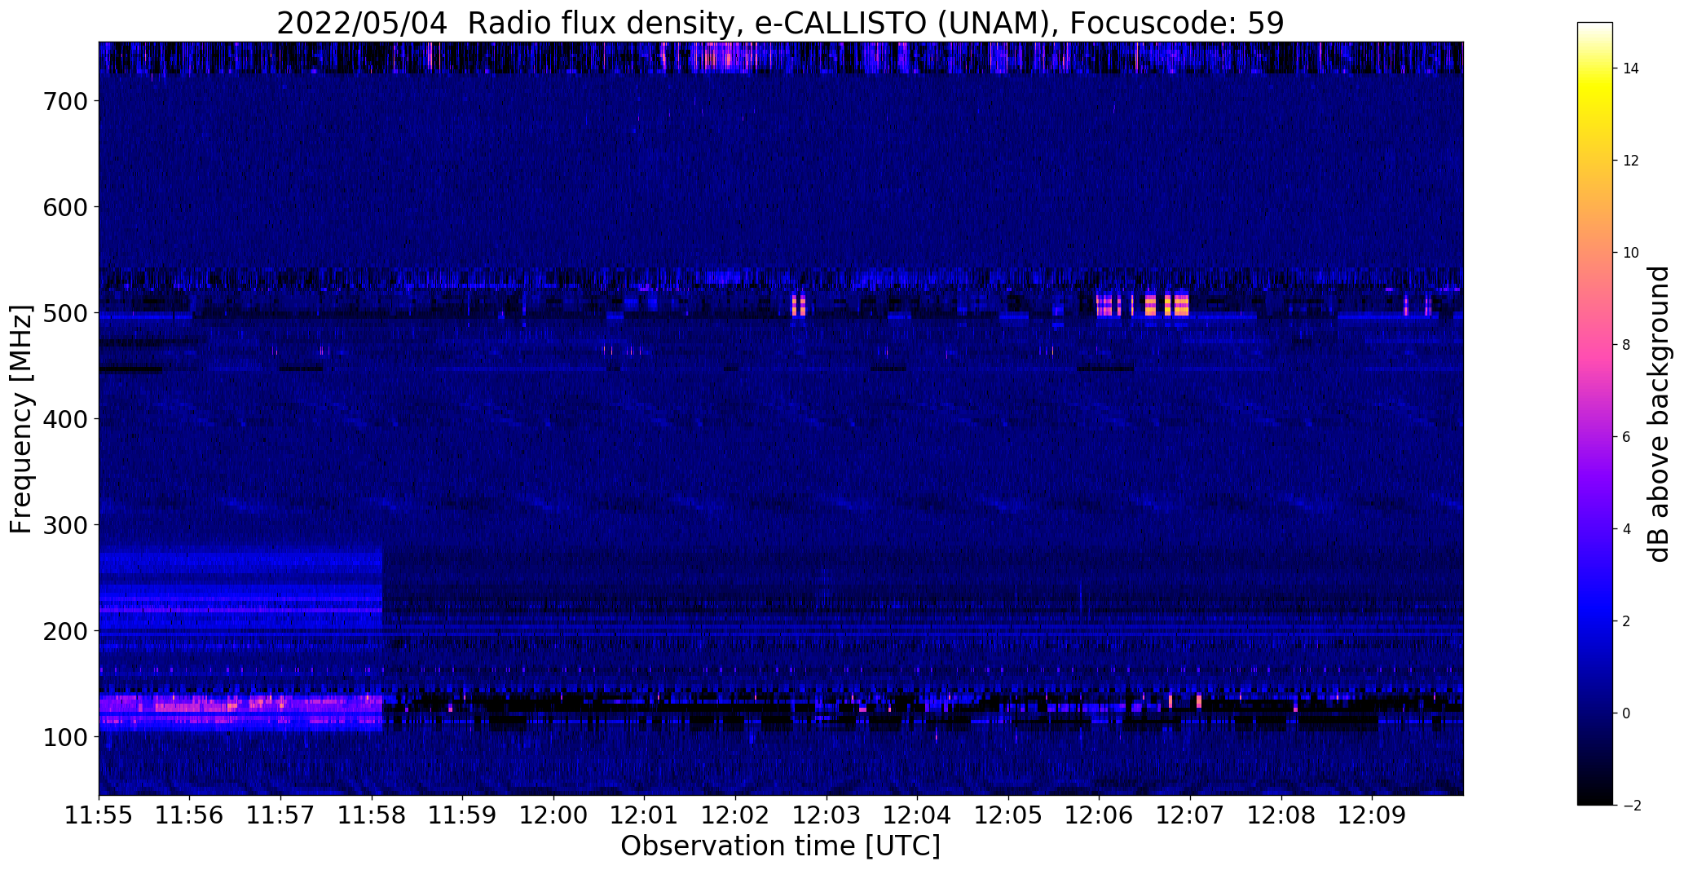1684x870 pixels.
Task: Click the 11:58 time tick label
Action: pos(372,815)
